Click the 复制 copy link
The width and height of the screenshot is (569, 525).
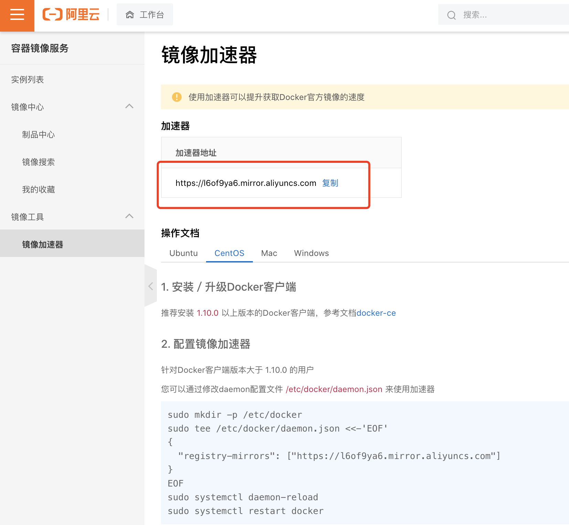[330, 183]
